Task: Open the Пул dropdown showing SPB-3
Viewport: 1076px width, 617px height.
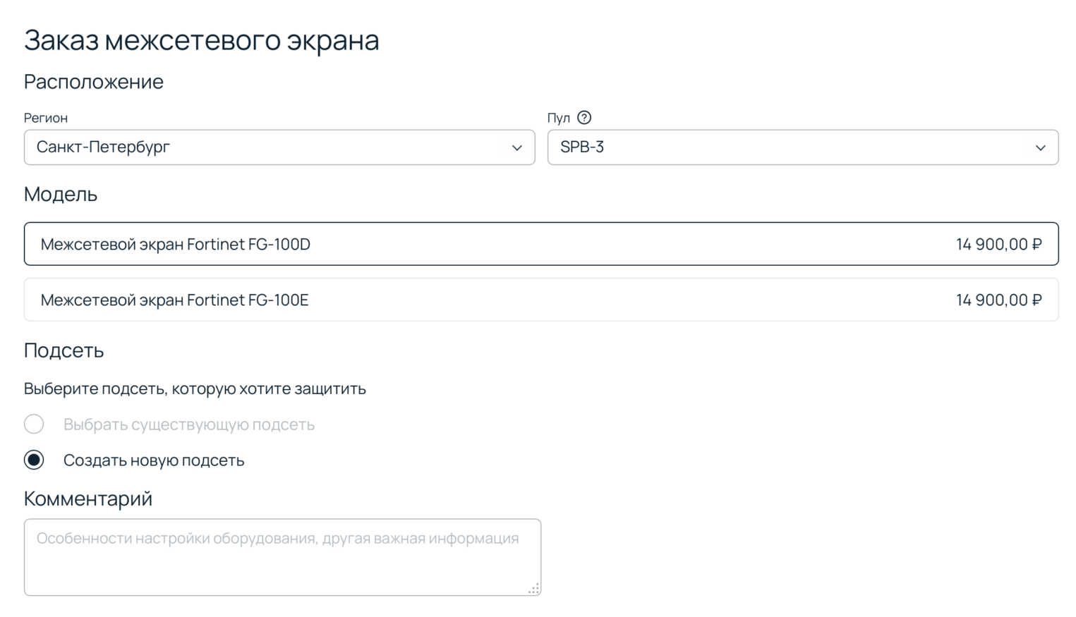Action: pyautogui.click(x=803, y=147)
